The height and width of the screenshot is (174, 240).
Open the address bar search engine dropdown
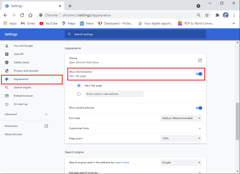coord(181,163)
